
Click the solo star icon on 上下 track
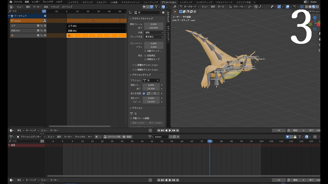(45, 26)
